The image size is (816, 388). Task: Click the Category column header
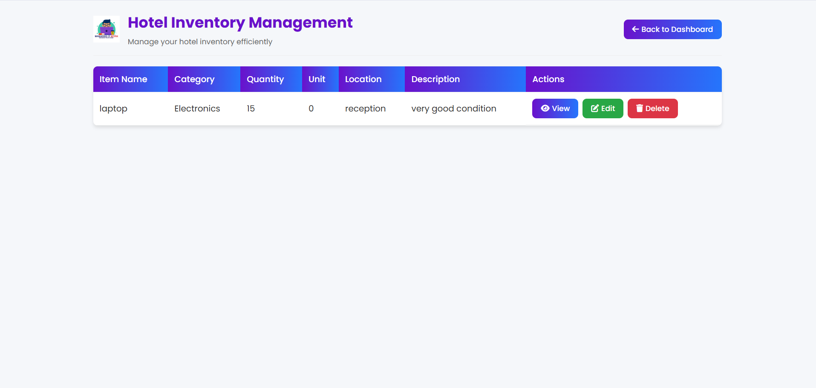(194, 79)
